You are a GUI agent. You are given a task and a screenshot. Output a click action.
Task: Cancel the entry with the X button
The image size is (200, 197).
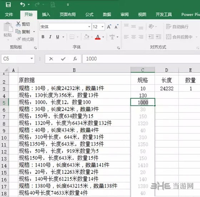pyautogui.click(x=51, y=59)
